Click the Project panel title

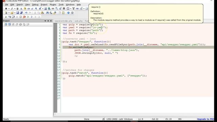6,21
